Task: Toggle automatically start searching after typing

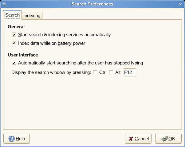Action: [x=14, y=63]
